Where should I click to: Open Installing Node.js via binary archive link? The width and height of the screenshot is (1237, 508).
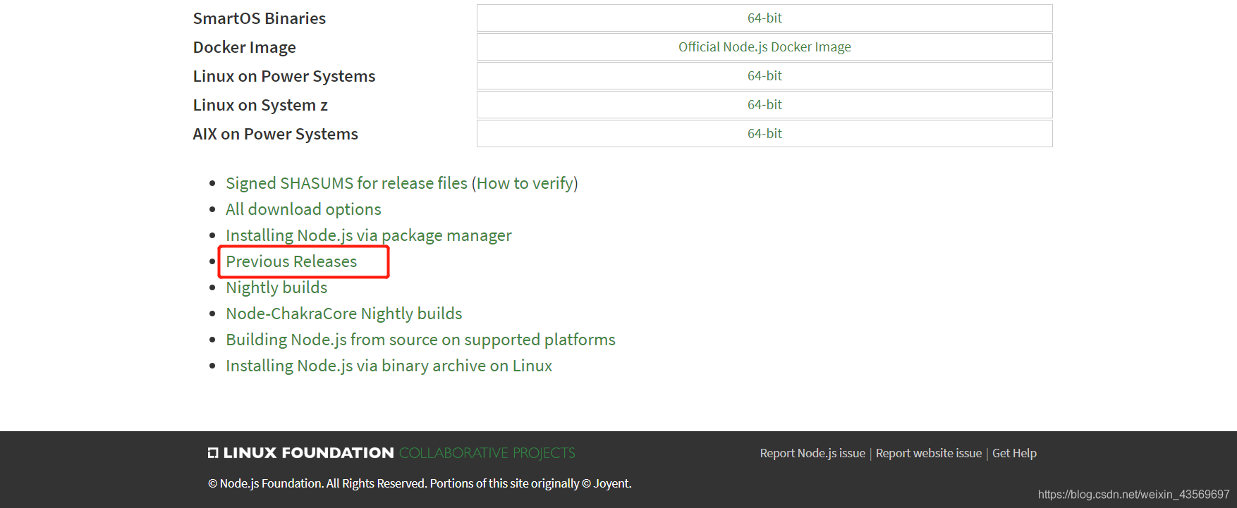389,366
